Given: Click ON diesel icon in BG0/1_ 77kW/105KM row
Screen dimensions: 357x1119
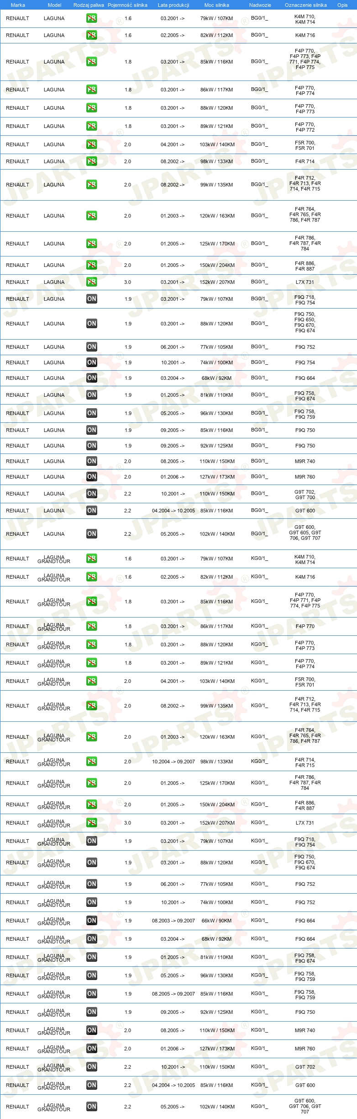Looking at the screenshot, I should (91, 347).
